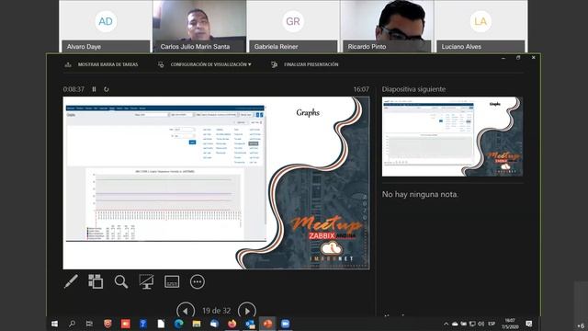Viewport: 588px width, 331px height.
Task: Toggle the subtitles button
Action: [x=172, y=281]
